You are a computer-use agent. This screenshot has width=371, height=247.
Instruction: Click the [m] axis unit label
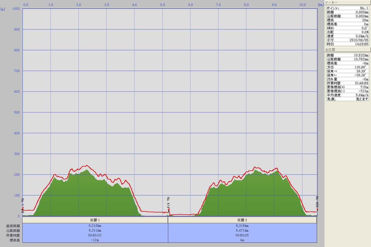pos(3,9)
